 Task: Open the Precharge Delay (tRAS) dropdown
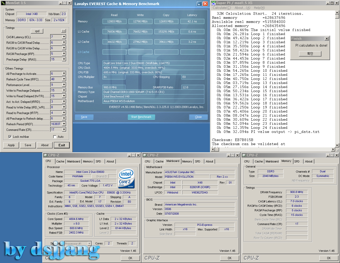64,59
